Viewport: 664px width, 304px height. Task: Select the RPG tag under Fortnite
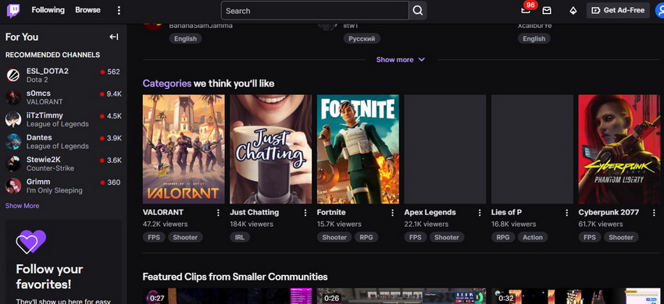(x=366, y=237)
